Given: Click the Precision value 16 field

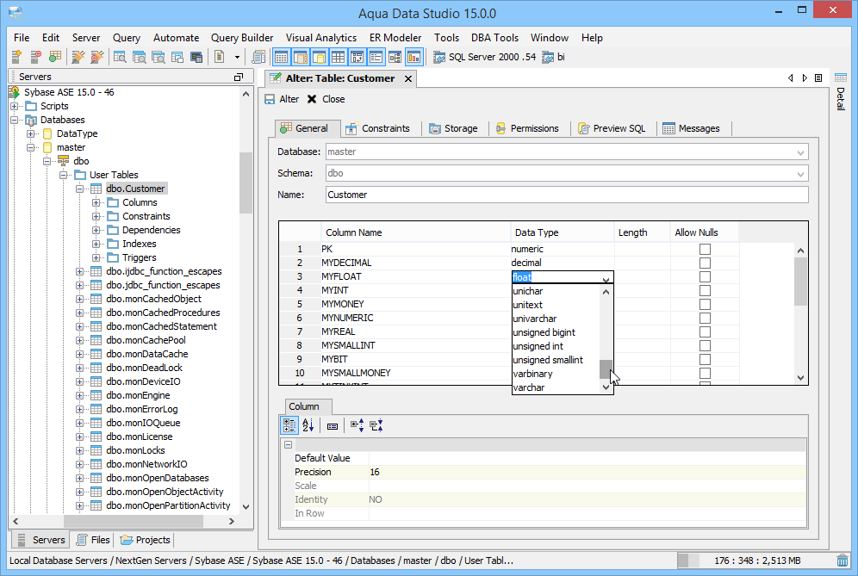Looking at the screenshot, I should [587, 472].
